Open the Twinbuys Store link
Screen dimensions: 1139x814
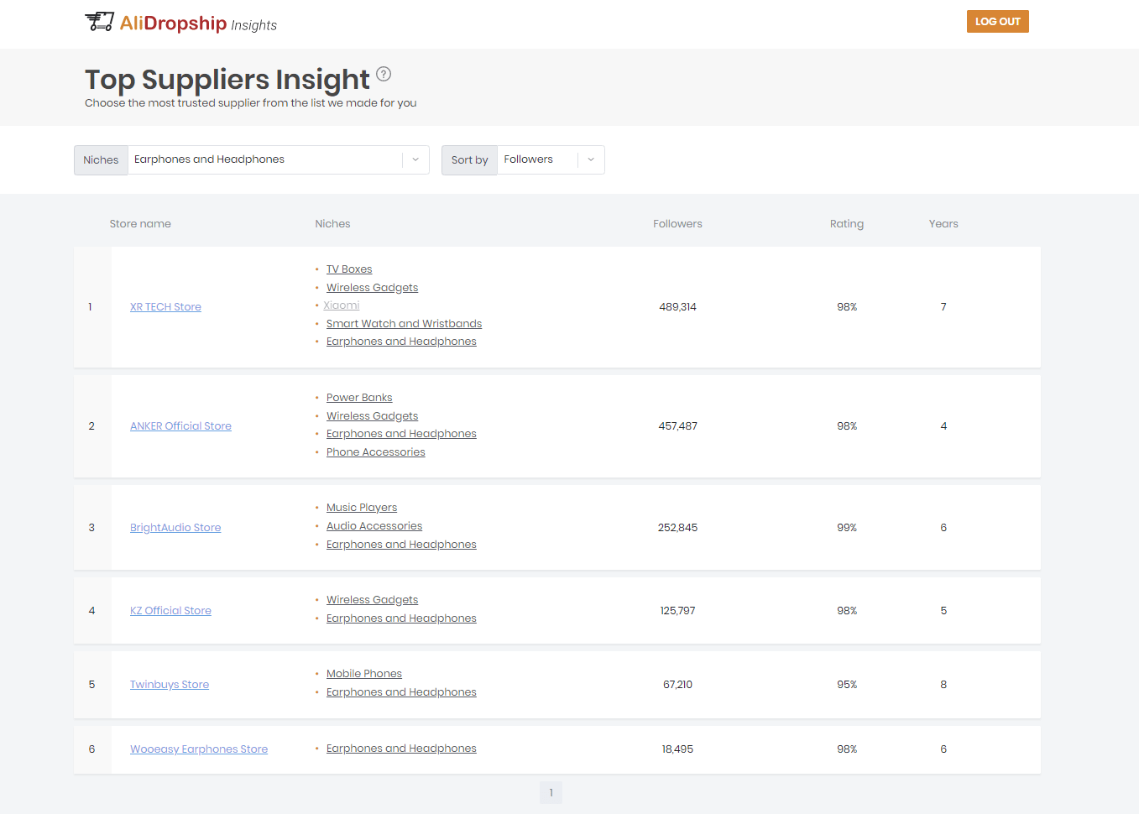coord(169,684)
